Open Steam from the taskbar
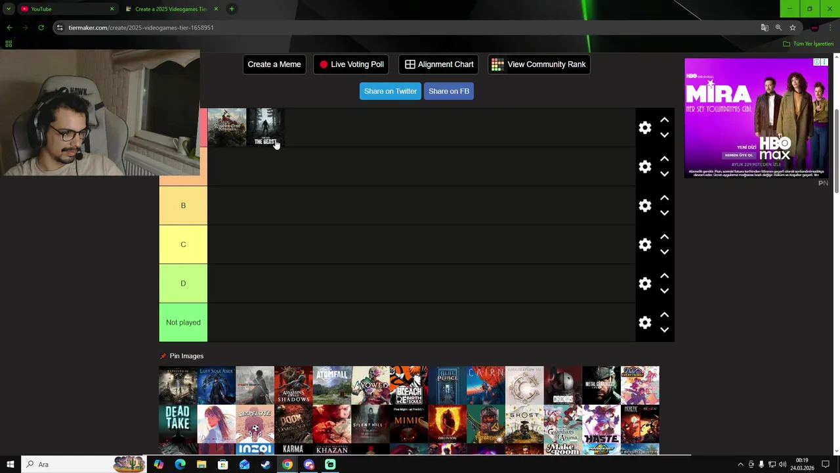 (266, 464)
